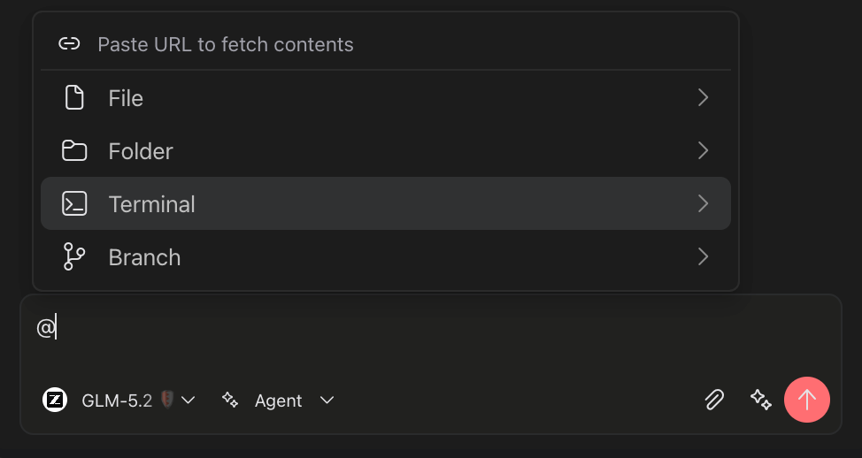Viewport: 862px width, 458px height.
Task: Click the Folder icon in the menu
Action: pyautogui.click(x=74, y=150)
